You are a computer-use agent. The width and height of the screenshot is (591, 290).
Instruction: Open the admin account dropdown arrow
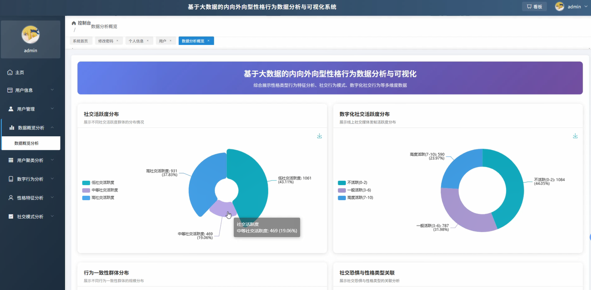tap(586, 7)
